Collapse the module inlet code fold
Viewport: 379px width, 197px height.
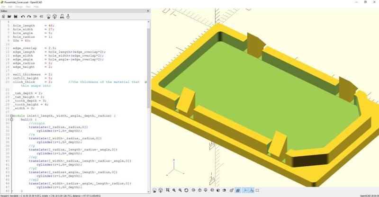click(x=11, y=116)
